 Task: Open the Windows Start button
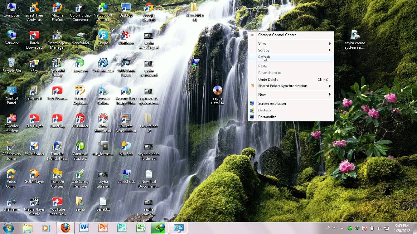point(8,227)
